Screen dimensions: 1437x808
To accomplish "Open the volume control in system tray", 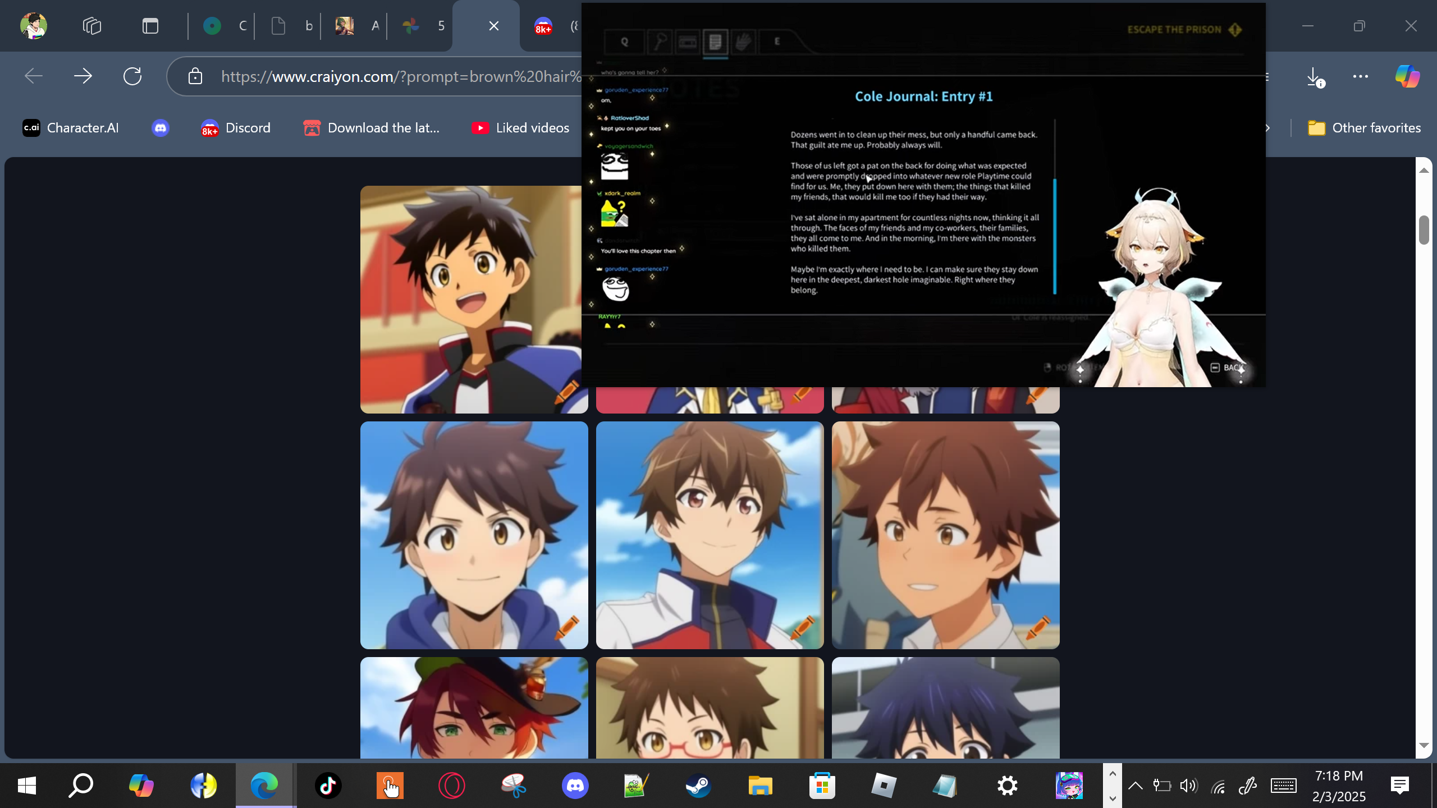I will (x=1188, y=786).
